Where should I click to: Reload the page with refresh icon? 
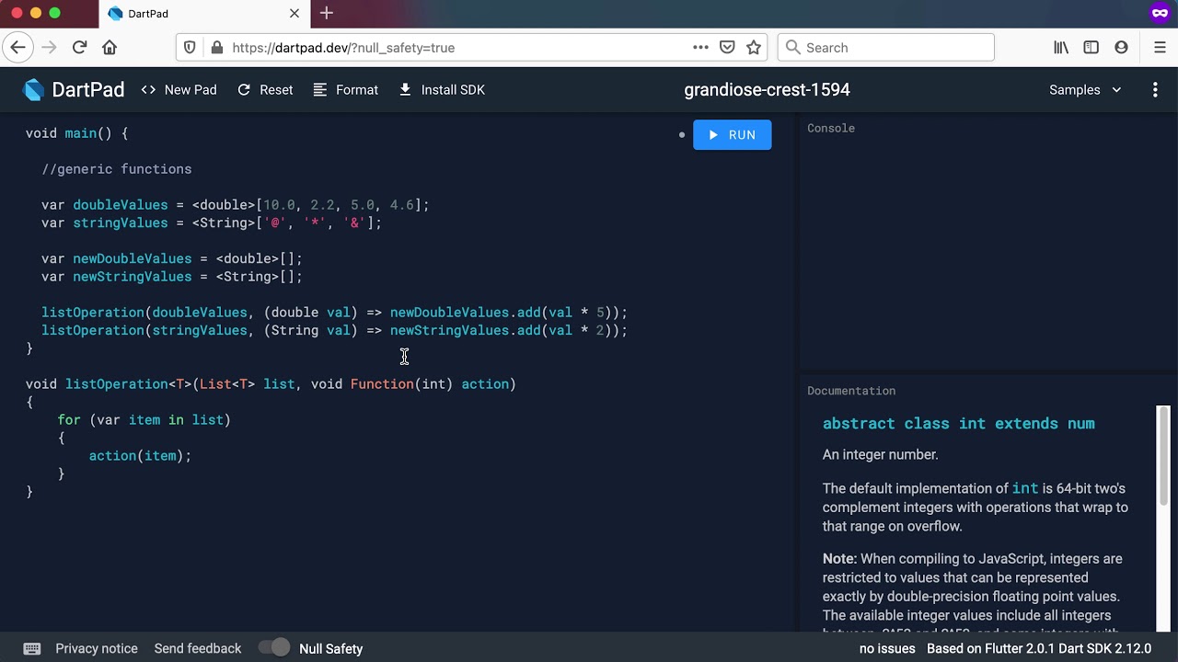coord(79,47)
